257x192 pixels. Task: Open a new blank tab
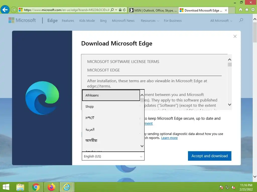pyautogui.click(x=232, y=10)
